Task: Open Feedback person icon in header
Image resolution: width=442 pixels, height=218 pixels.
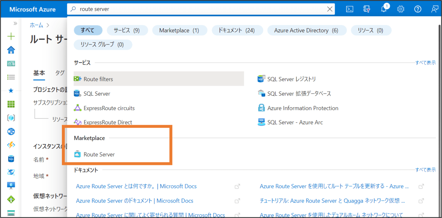Action: click(435, 9)
